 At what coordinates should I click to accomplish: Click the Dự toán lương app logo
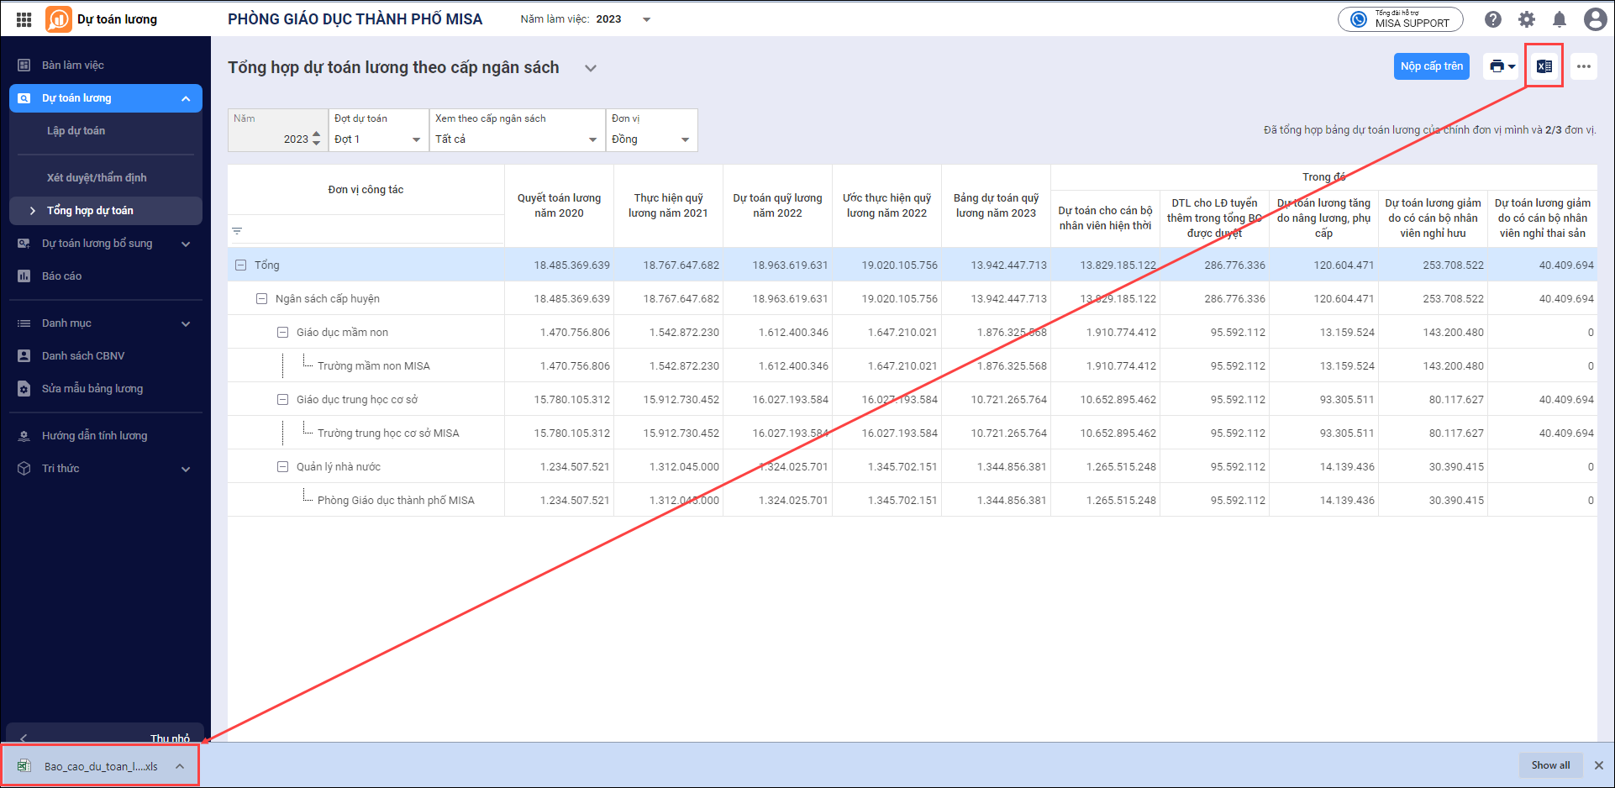[x=59, y=19]
